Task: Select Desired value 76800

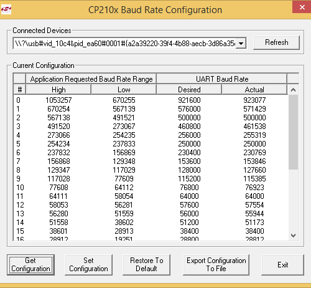Action: coord(189,188)
